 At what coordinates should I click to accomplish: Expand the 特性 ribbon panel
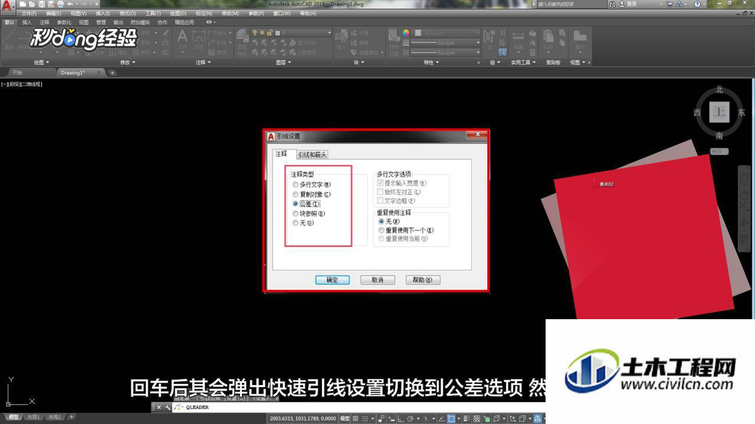[431, 62]
